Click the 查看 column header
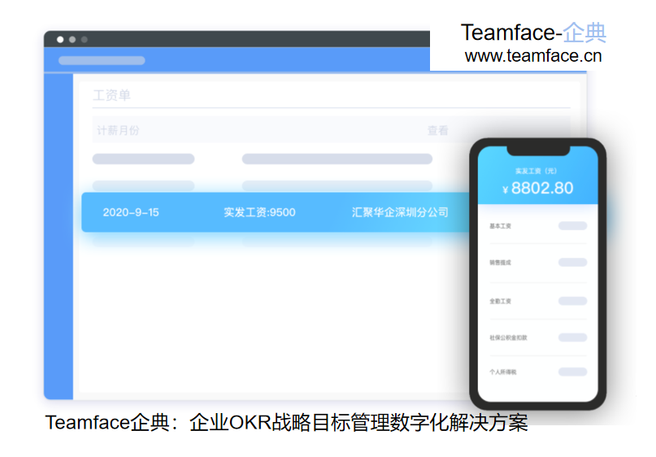Viewport: 656px width, 457px height. 437,130
